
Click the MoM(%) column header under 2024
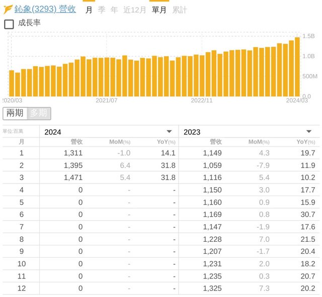point(120,142)
